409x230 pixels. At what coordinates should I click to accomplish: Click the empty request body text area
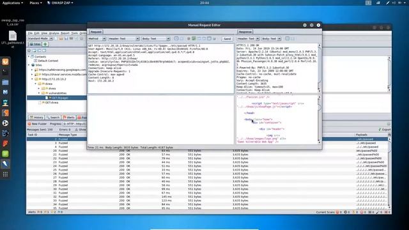tap(160, 119)
